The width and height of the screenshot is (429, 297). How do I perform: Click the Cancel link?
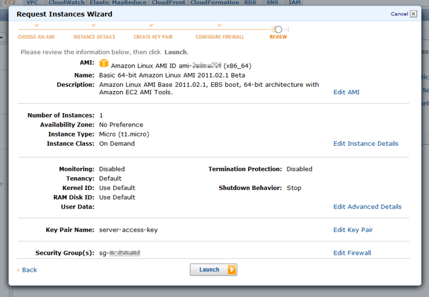[400, 14]
